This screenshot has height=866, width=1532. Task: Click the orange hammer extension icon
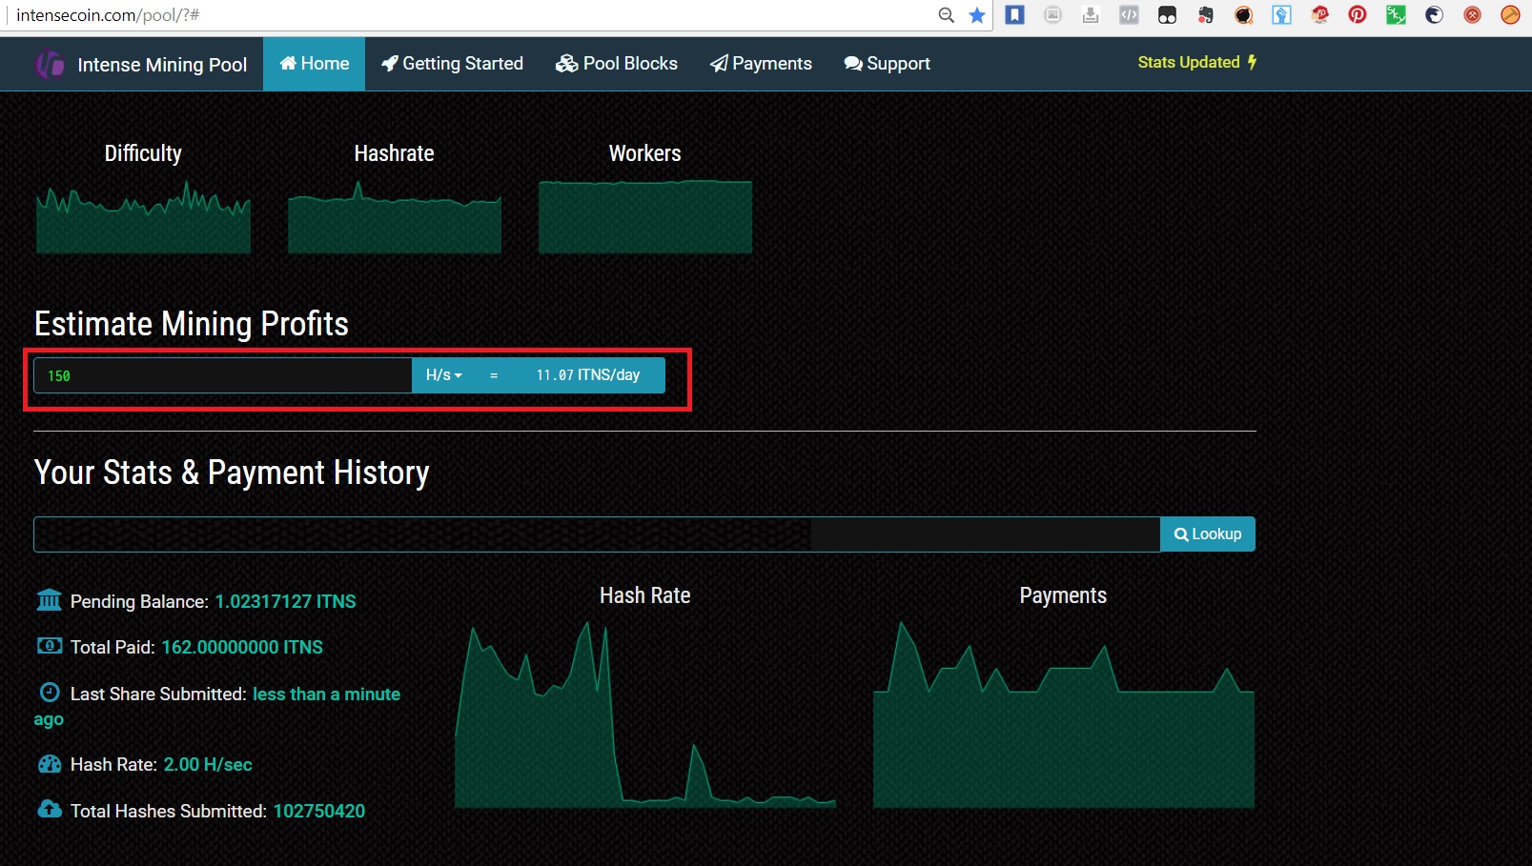click(x=1511, y=15)
